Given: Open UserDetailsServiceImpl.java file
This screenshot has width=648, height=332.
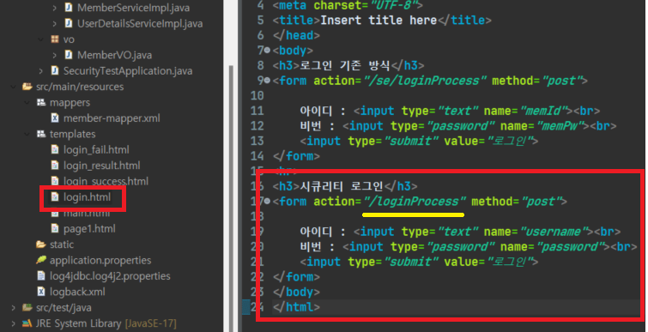Looking at the screenshot, I should tap(140, 23).
